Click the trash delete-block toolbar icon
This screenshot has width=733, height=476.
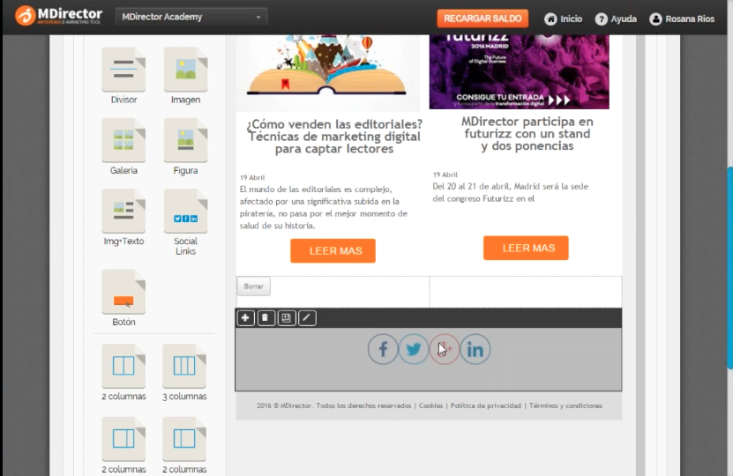[266, 318]
